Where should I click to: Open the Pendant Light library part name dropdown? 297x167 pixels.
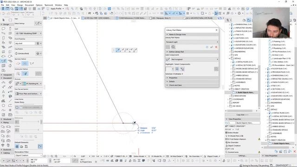(192, 42)
